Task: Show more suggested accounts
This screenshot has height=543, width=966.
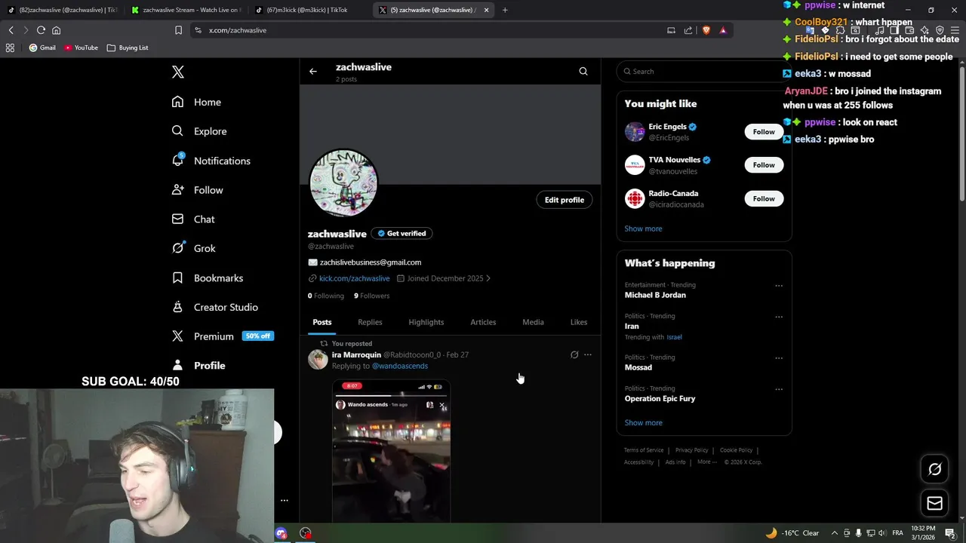Action: click(643, 229)
